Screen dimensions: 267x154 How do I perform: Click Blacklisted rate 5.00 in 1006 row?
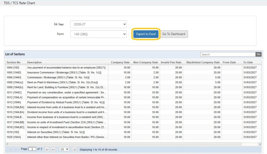tap(218, 78)
